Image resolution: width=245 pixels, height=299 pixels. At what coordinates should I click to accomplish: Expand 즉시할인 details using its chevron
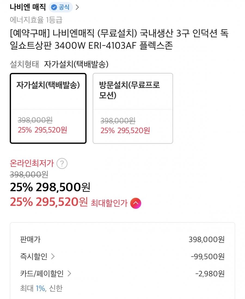pyautogui.click(x=53, y=256)
